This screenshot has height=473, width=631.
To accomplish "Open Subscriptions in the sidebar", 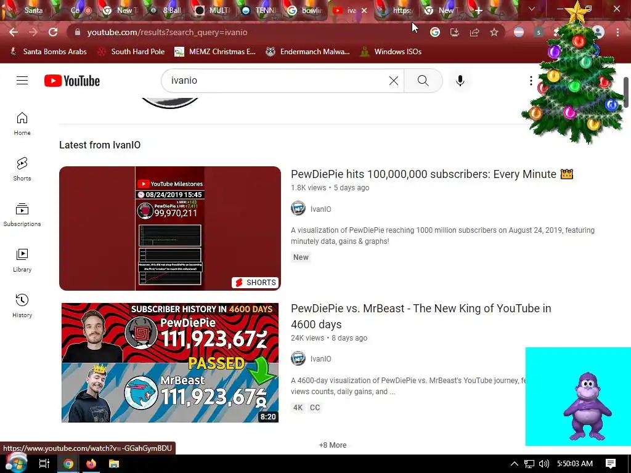I will click(x=22, y=215).
